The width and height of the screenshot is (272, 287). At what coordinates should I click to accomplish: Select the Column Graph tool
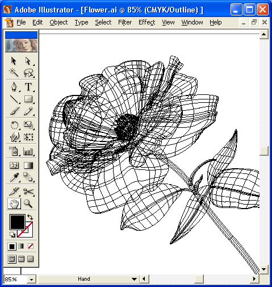(x=28, y=151)
